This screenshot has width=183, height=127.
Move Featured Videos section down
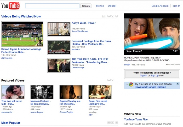coord(112,80)
